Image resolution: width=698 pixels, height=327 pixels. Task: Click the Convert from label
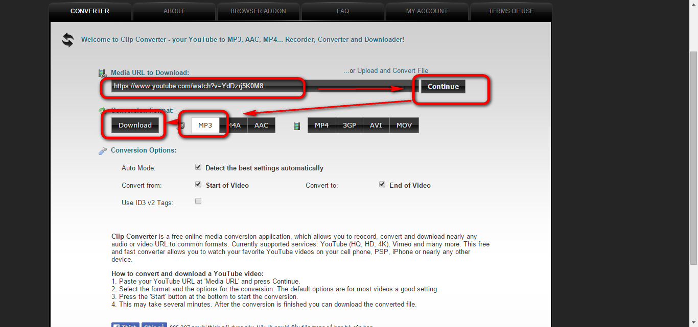(142, 186)
